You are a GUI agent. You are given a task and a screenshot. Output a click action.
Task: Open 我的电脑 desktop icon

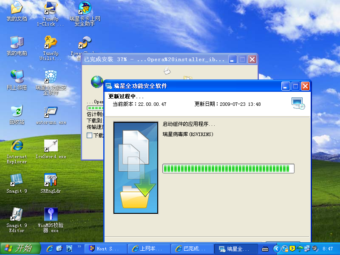[x=17, y=46]
